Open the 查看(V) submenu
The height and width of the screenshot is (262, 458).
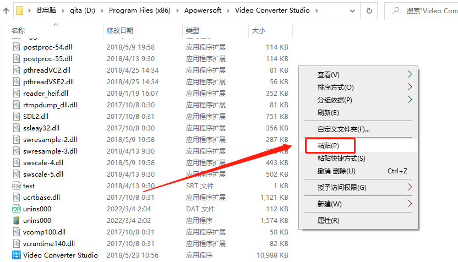[x=358, y=75]
